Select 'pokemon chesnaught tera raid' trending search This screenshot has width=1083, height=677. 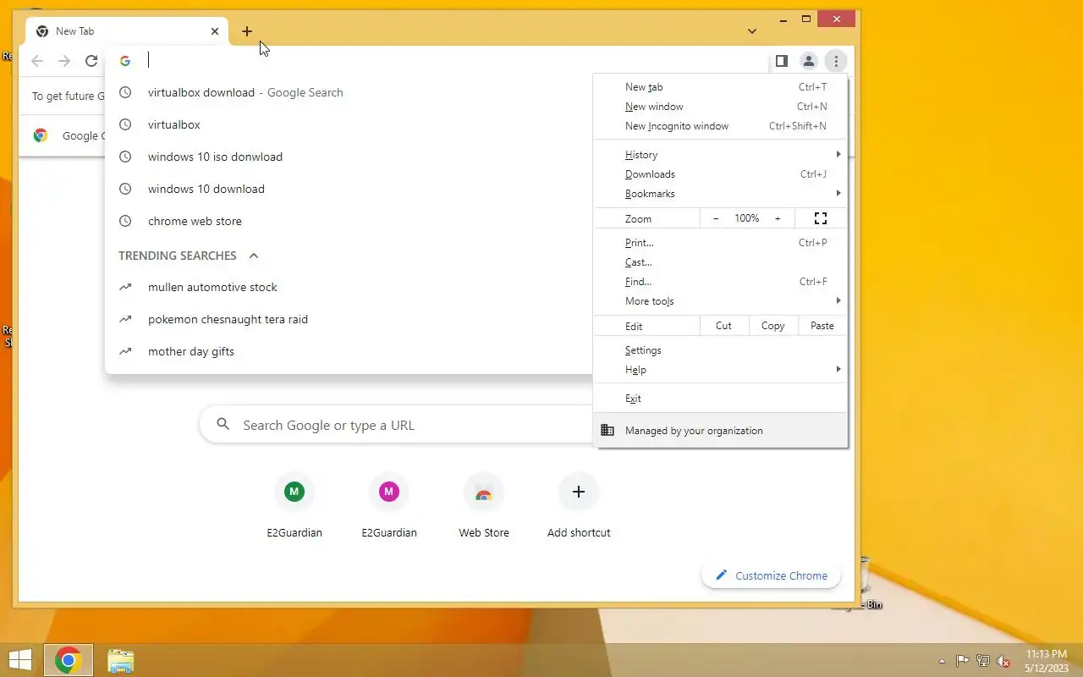[x=349, y=319]
